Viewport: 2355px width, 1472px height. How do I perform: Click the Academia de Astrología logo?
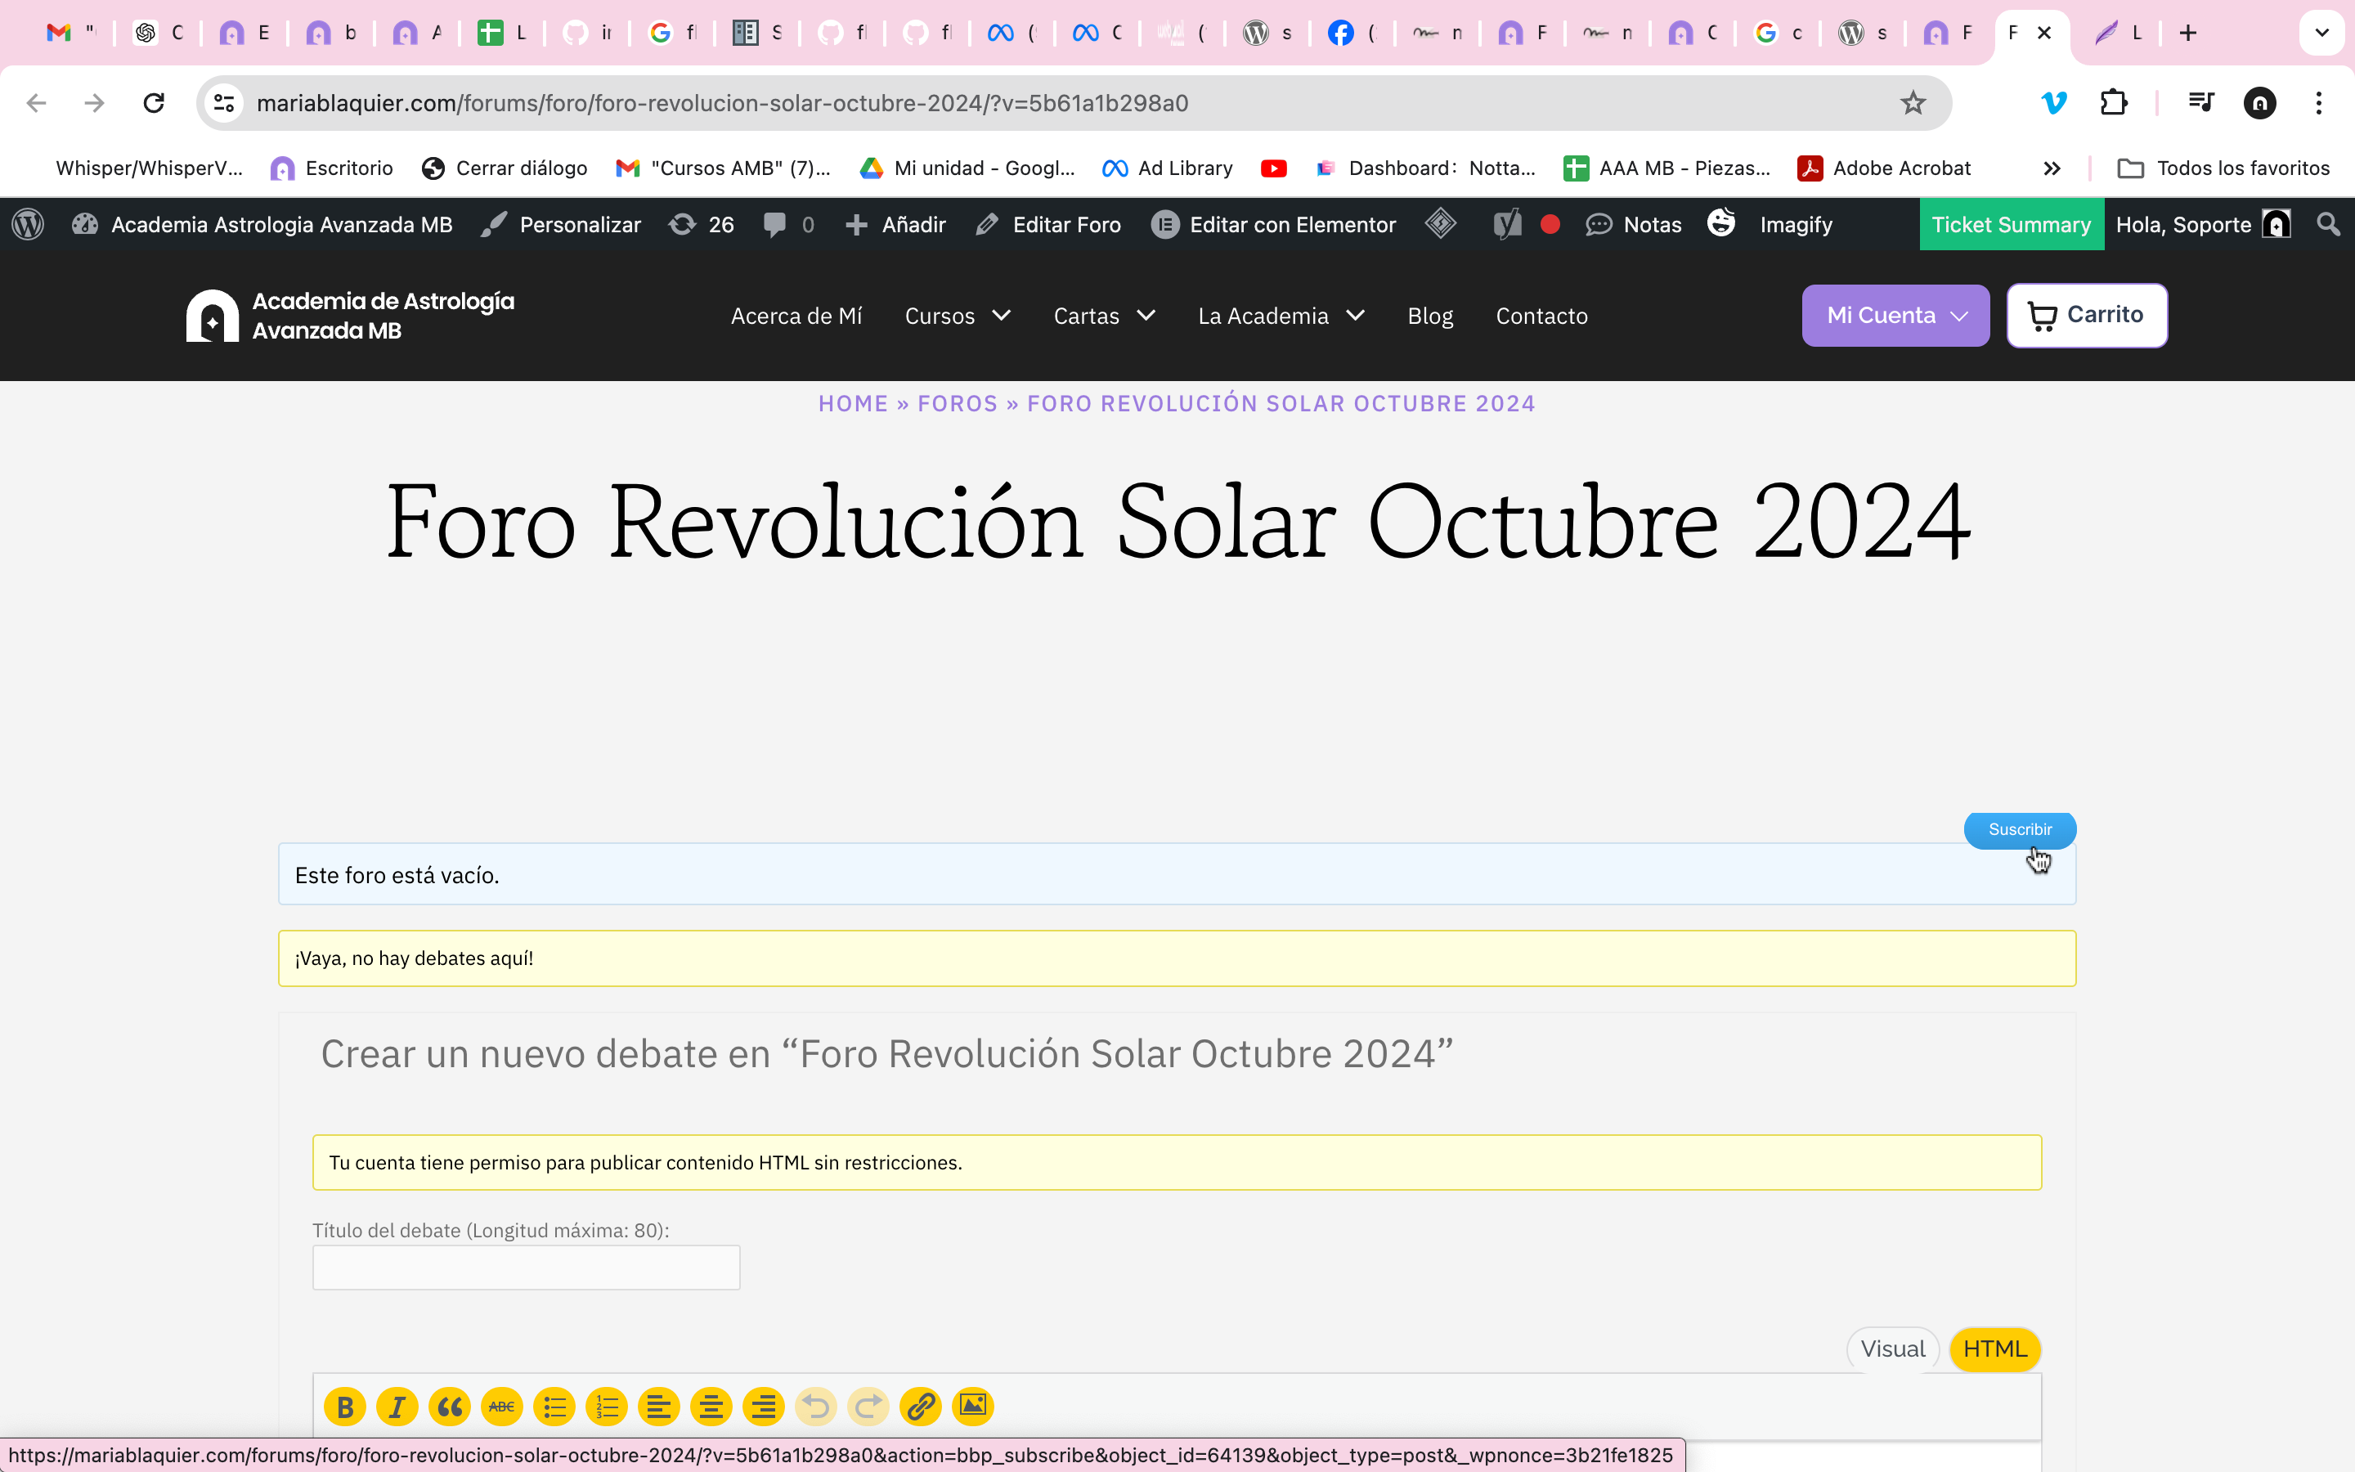(x=350, y=316)
